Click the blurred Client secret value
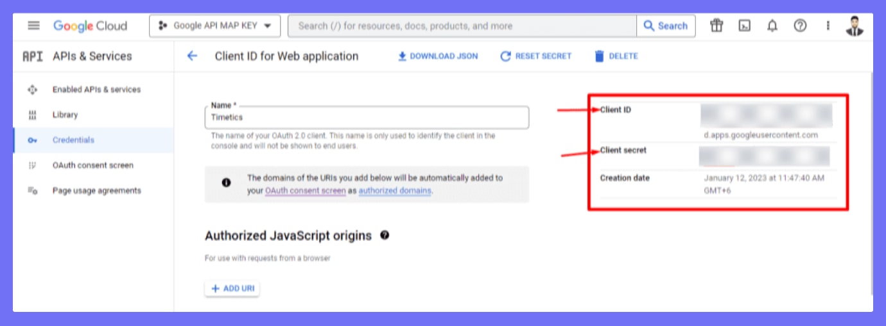 click(x=764, y=156)
